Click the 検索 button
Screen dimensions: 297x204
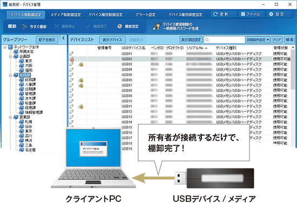289,40
